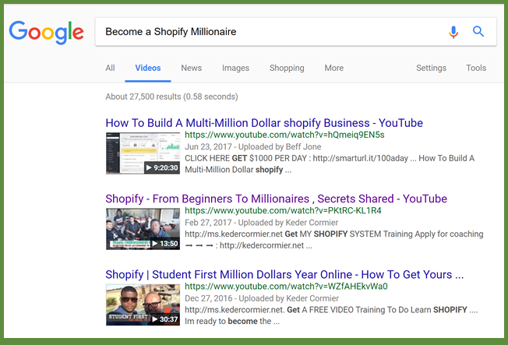Viewport: 508px width, 345px height.
Task: Click the 9:20:30 video thumbnail
Action: (143, 153)
